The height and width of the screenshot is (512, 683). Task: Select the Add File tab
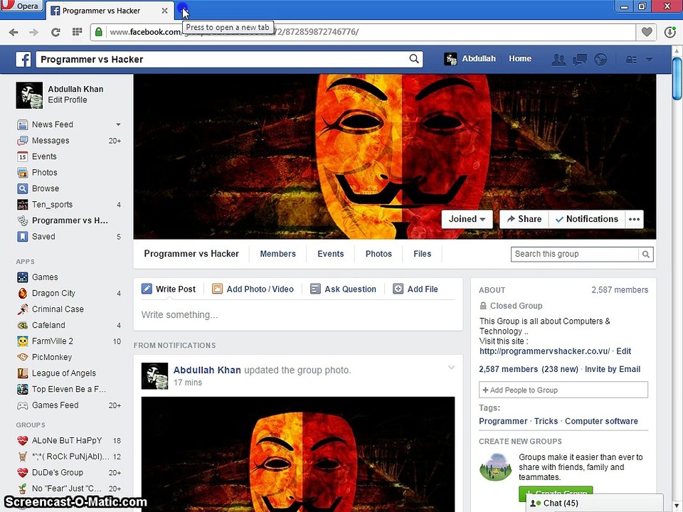(415, 289)
